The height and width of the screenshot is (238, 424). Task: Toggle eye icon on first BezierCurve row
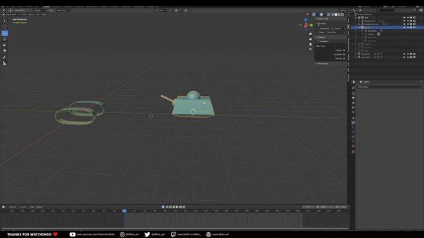tap(407, 20)
